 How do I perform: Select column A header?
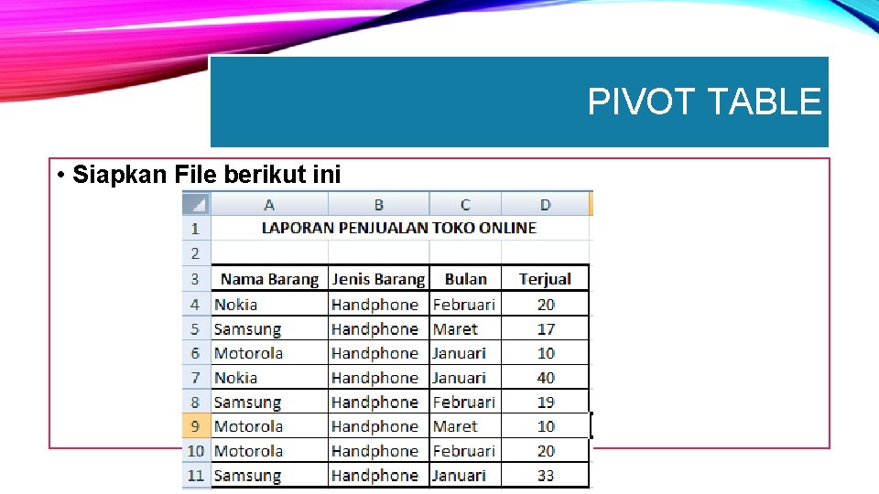269,204
